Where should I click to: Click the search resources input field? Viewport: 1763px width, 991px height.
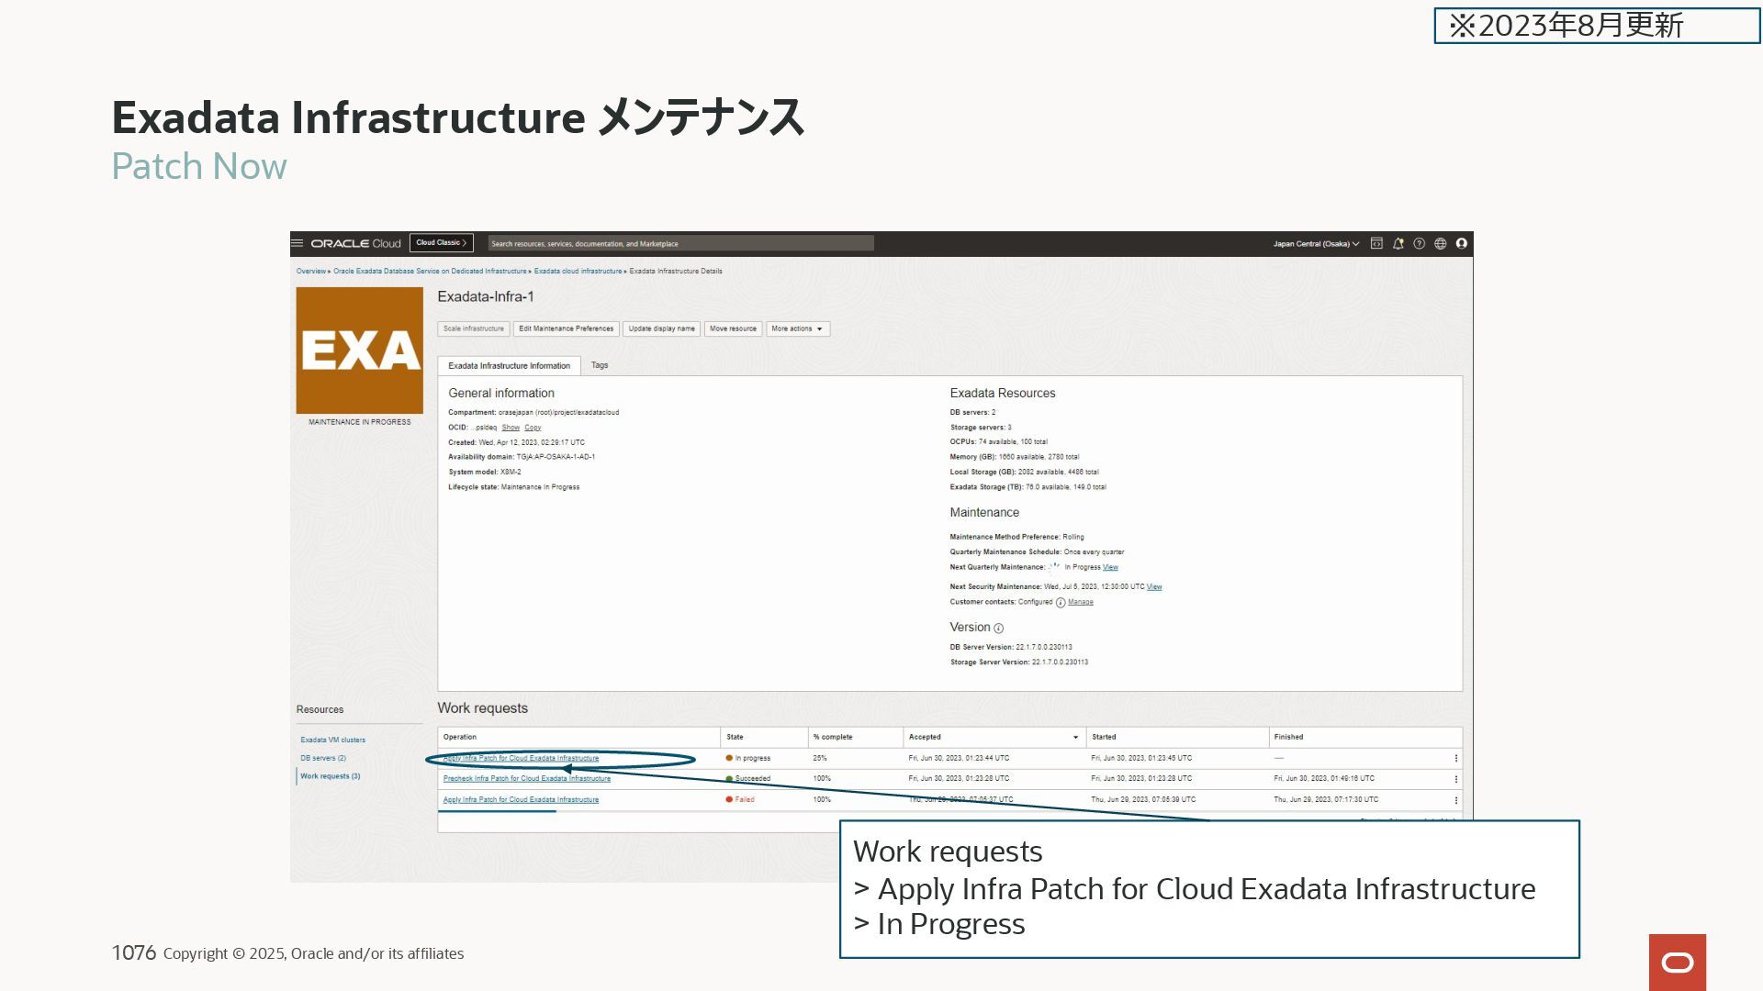point(679,244)
